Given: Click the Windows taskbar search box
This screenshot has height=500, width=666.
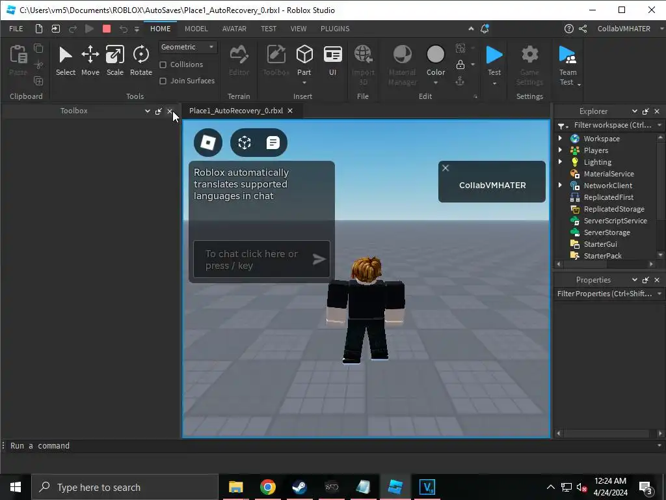Looking at the screenshot, I should click(125, 487).
